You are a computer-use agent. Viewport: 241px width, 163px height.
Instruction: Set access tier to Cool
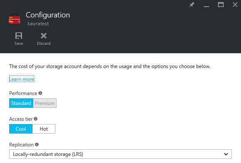(21, 129)
